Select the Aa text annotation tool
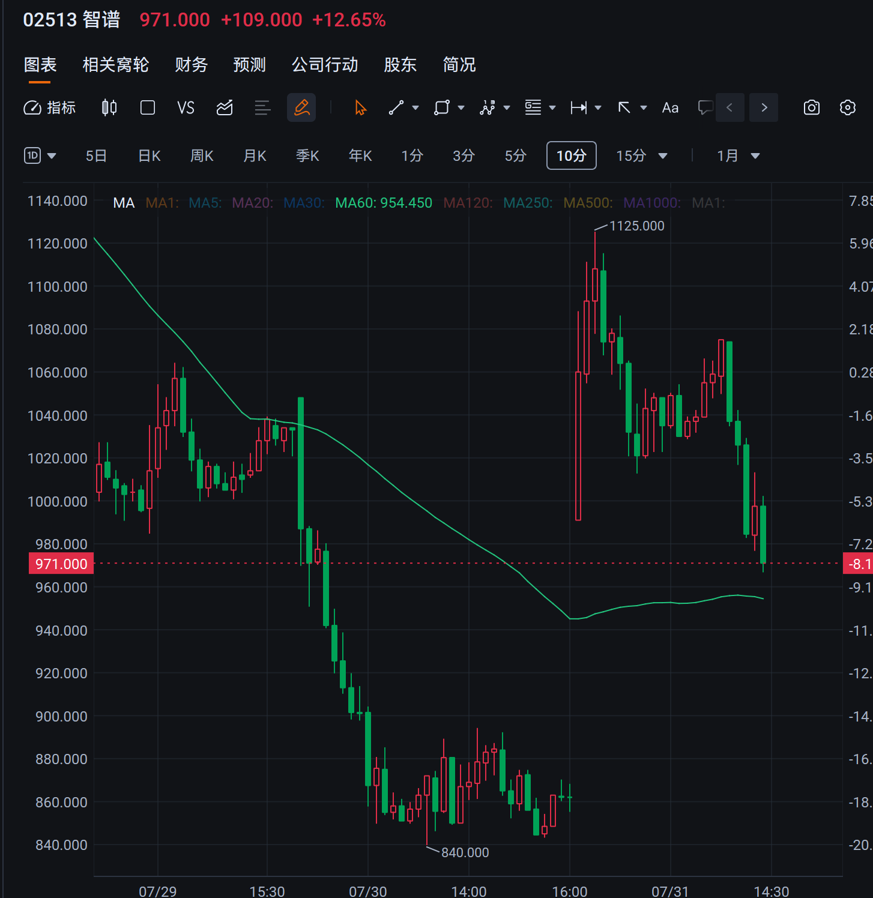The width and height of the screenshot is (873, 898). click(x=670, y=108)
